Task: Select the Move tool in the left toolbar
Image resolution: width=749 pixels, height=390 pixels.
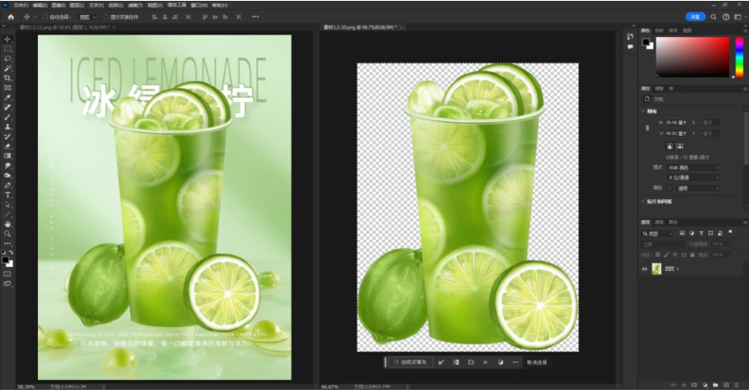Action: coord(8,40)
